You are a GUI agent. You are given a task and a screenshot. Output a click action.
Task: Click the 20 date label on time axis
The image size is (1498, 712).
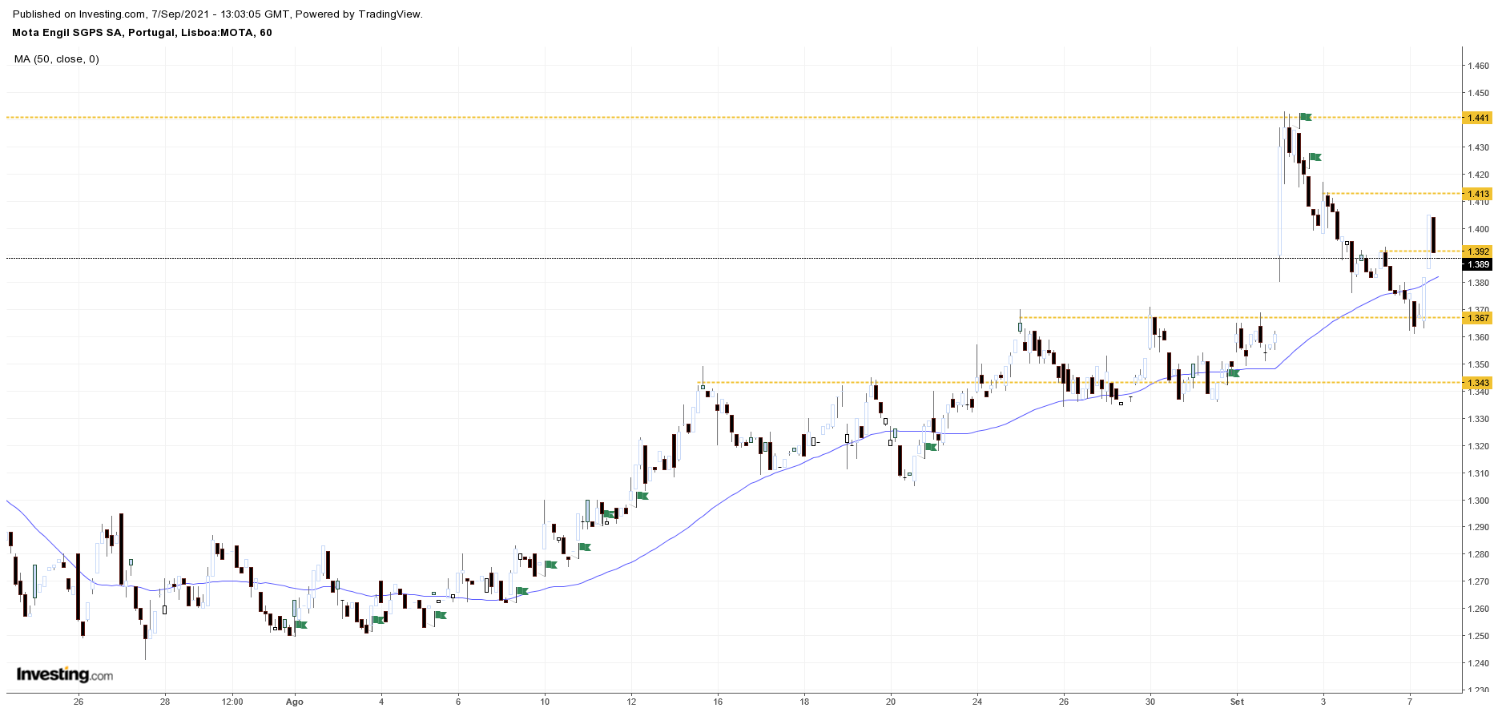pyautogui.click(x=891, y=702)
